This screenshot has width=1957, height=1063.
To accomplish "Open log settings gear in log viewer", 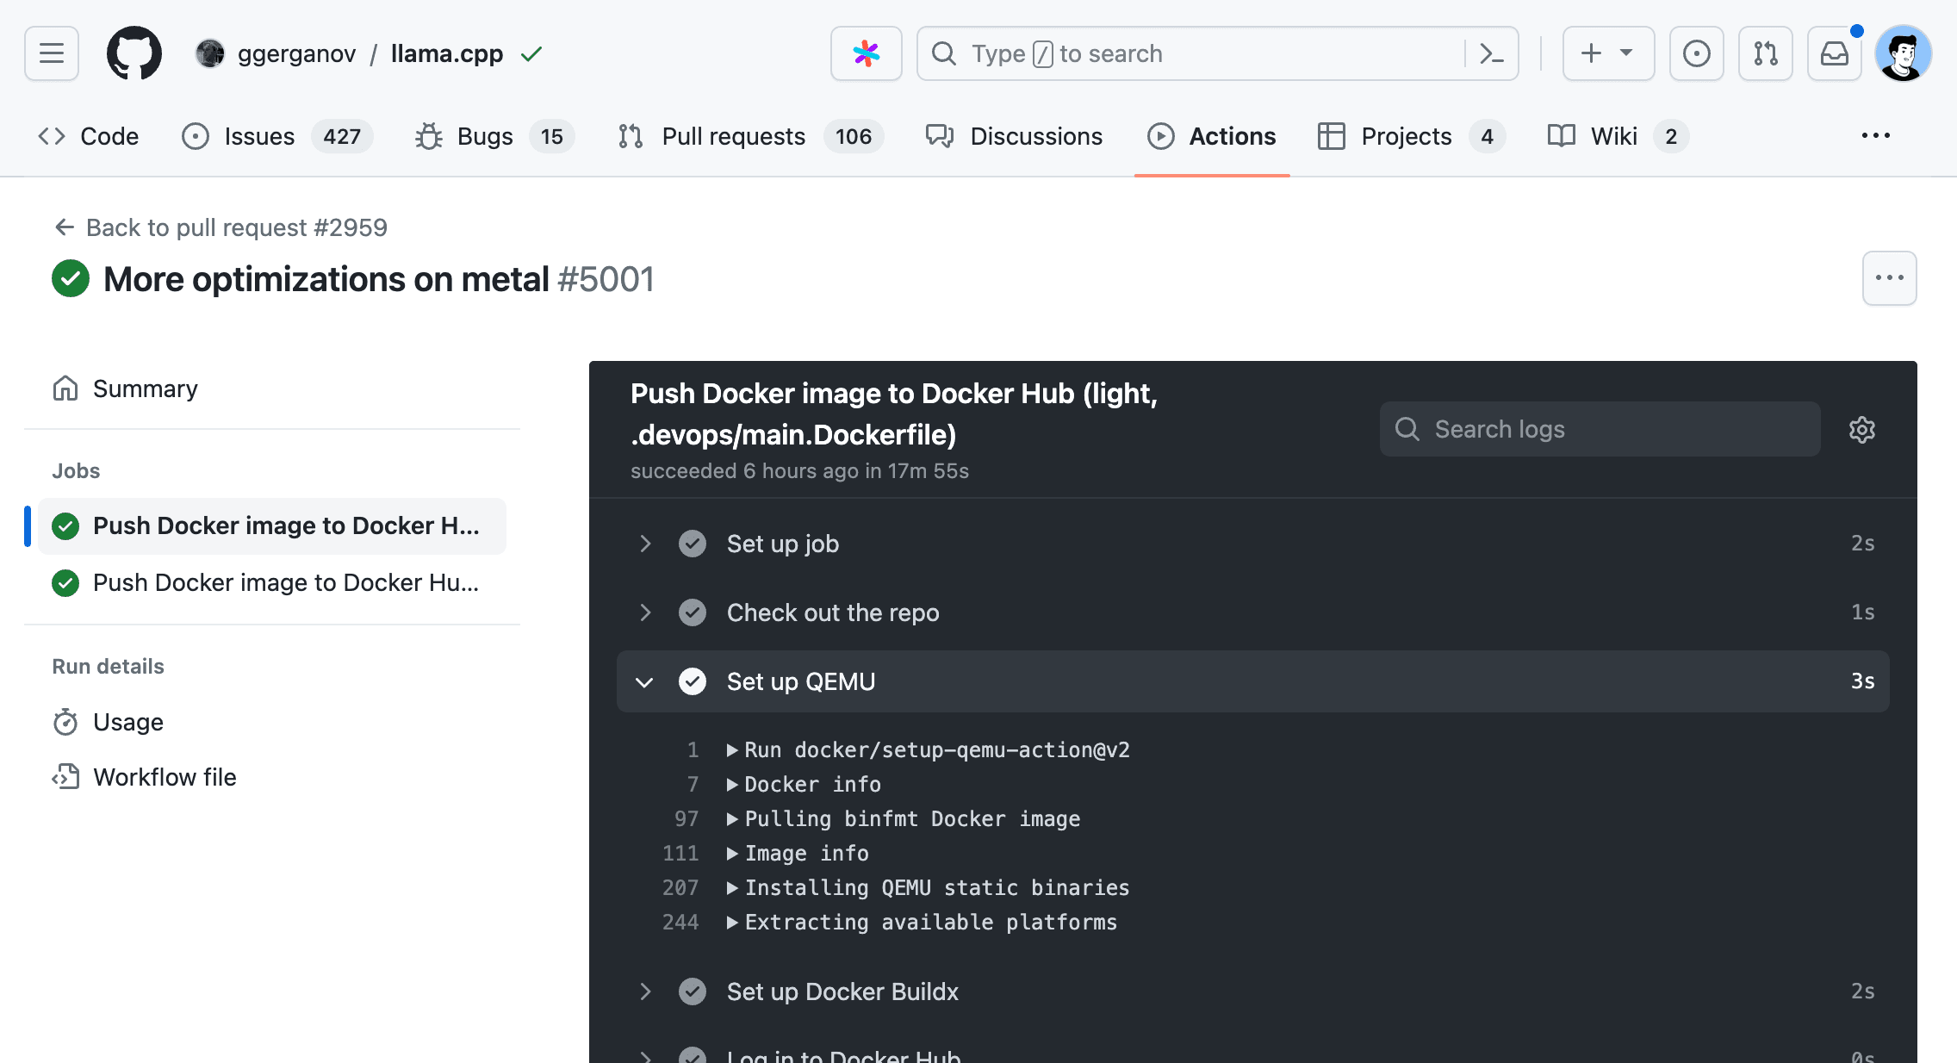I will tap(1861, 430).
